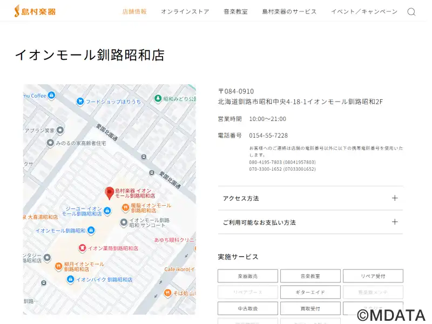
Task: Open the search magnifier icon
Action: 411,12
